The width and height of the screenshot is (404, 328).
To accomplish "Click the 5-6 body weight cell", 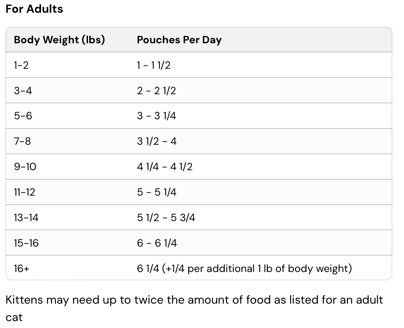I will click(x=23, y=116).
